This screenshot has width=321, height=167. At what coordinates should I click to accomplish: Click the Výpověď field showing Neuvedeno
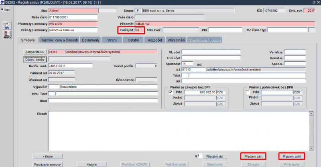[109, 87]
